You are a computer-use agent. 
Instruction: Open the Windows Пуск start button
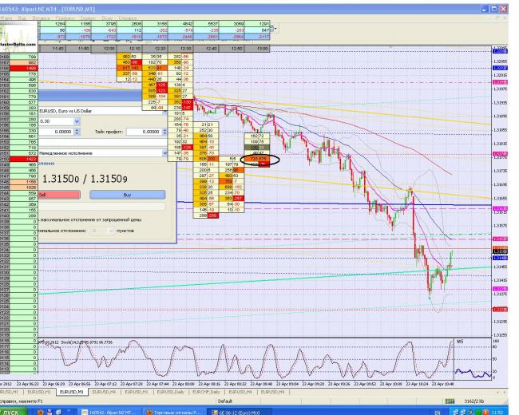(x=14, y=412)
